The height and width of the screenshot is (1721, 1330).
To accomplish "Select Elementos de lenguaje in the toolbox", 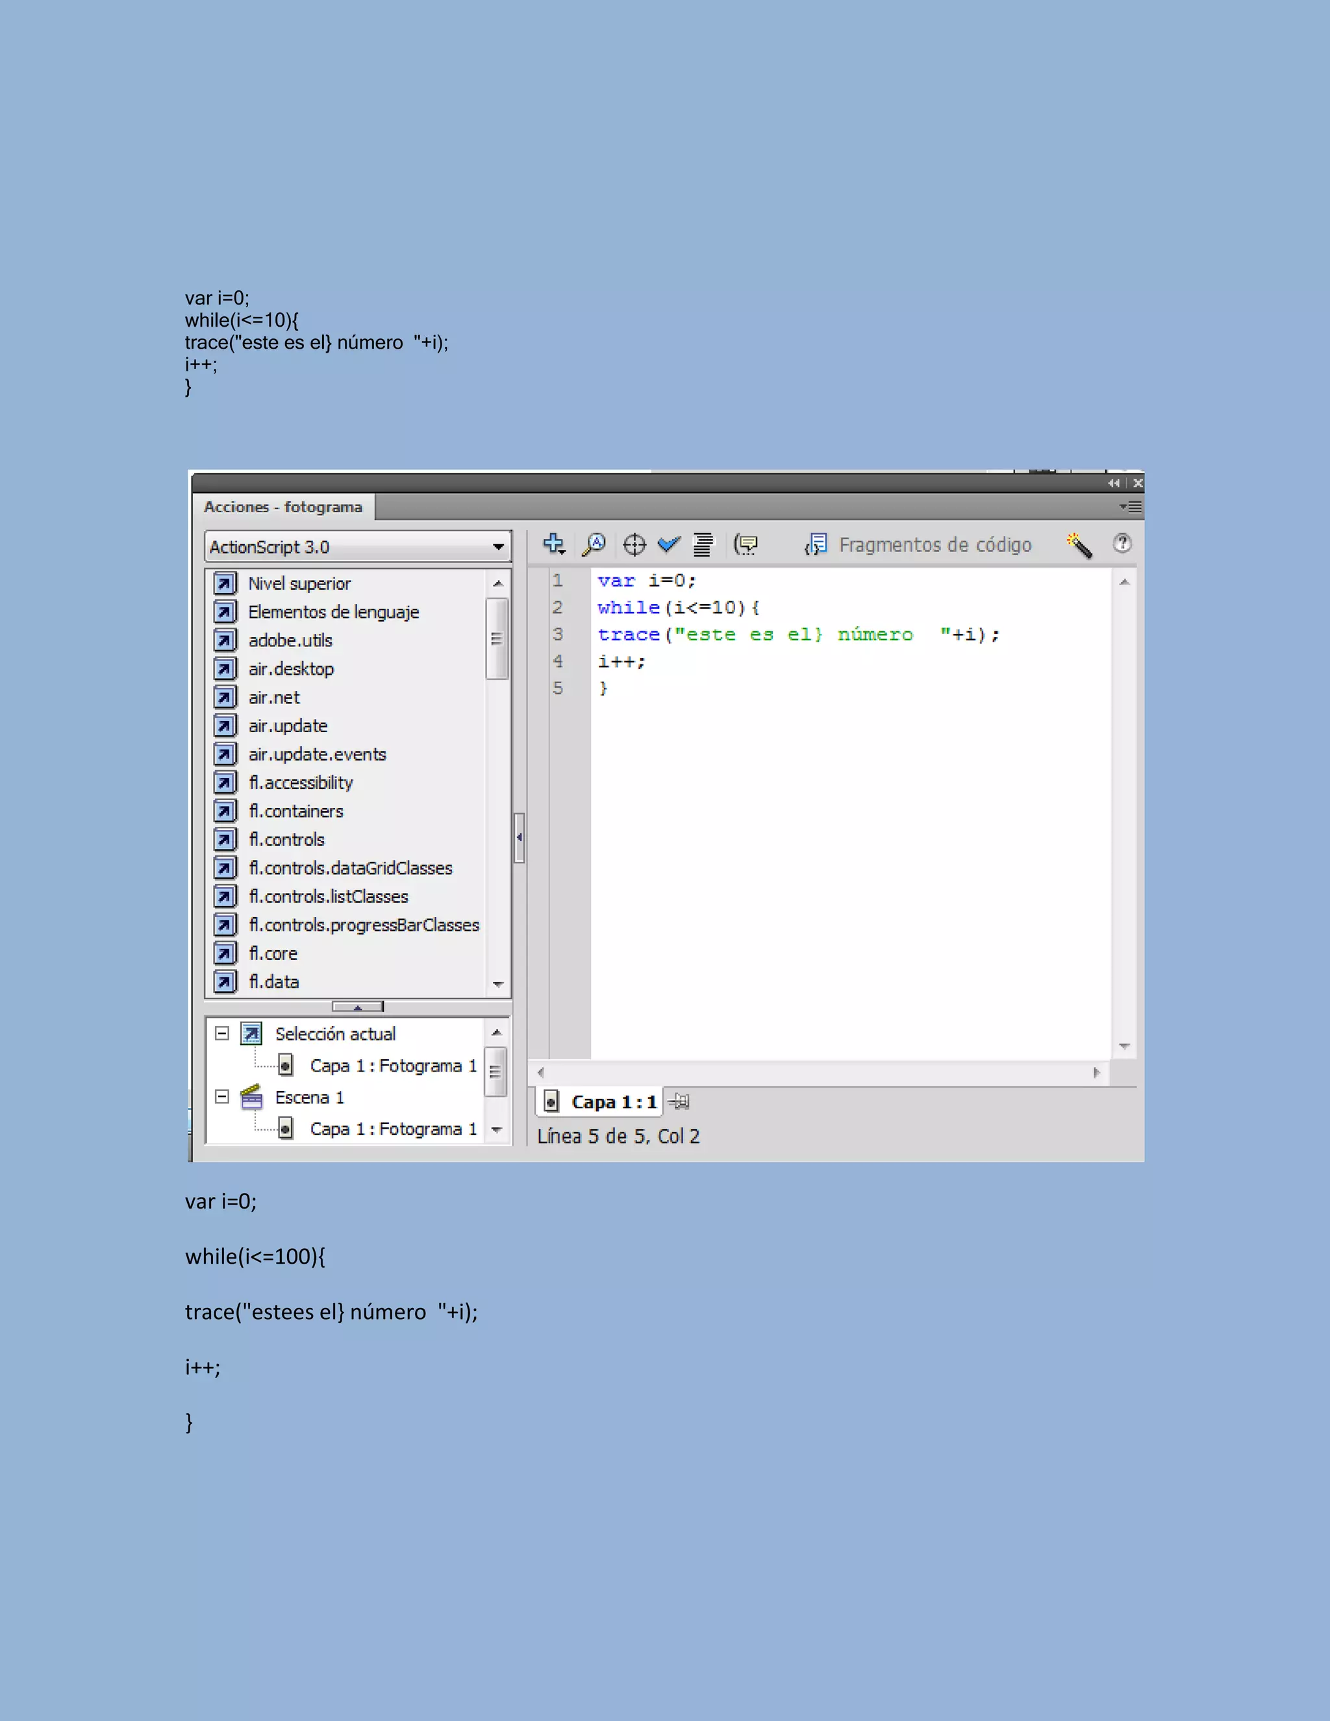I will (333, 612).
